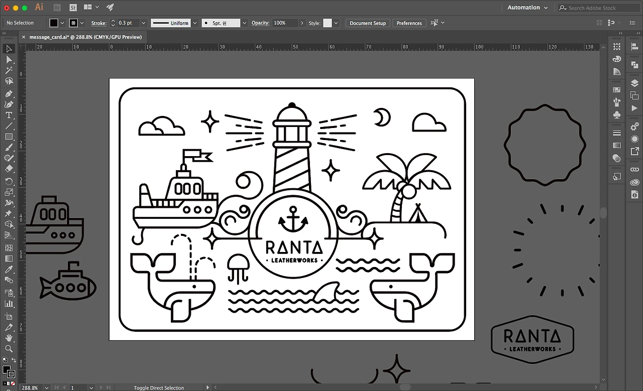This screenshot has width=643, height=391.
Task: Choose the Artboard tool
Action: [x=9, y=316]
